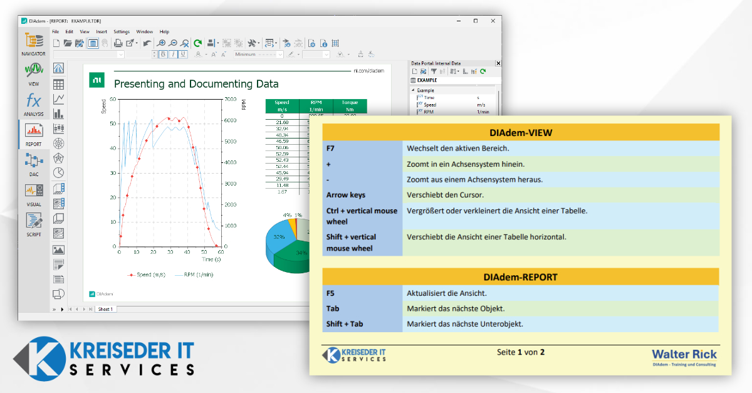Image resolution: width=752 pixels, height=393 pixels.
Task: Select the line chart group icon
Action: [x=58, y=98]
